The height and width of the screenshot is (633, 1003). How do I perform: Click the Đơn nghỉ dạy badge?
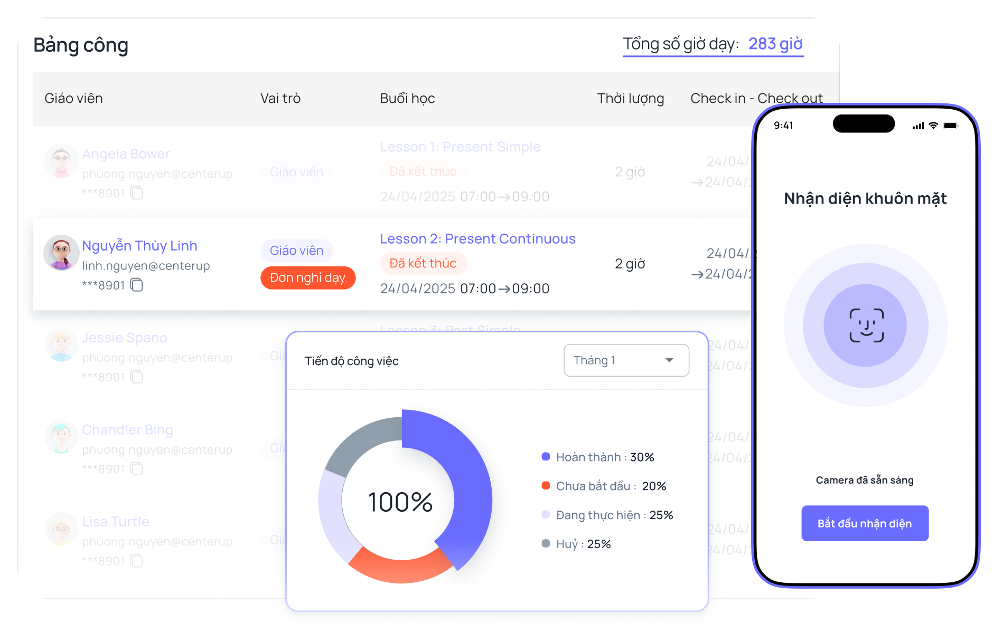[307, 278]
